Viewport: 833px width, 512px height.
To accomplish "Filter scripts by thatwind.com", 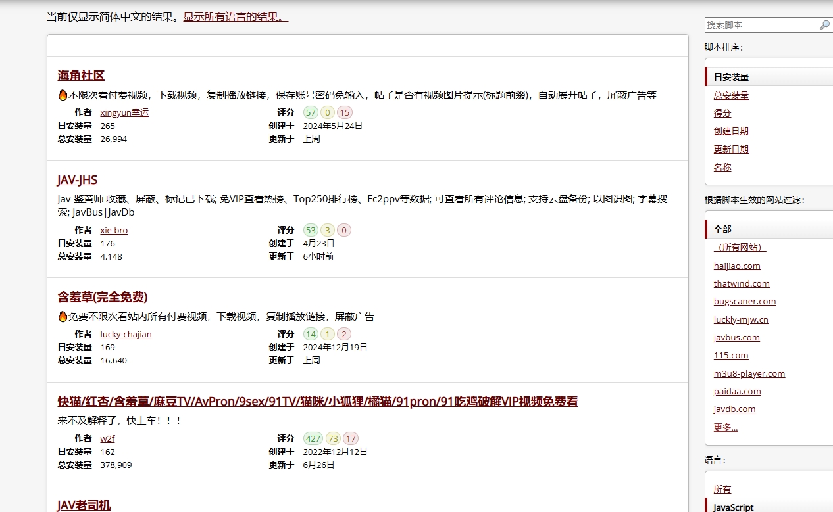I will (742, 283).
